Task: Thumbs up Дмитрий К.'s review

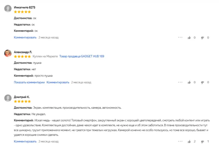Action: tap(189, 141)
